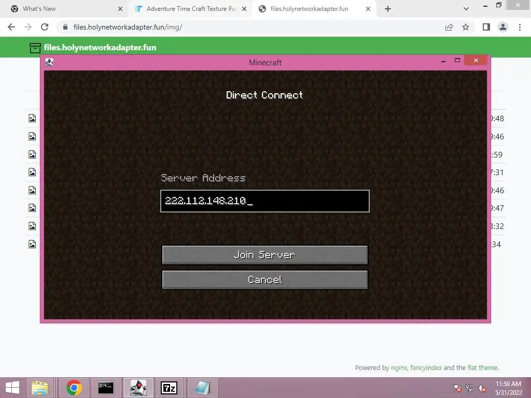Open the clock showing 11:50 AM
This screenshot has width=531, height=398.
508,388
